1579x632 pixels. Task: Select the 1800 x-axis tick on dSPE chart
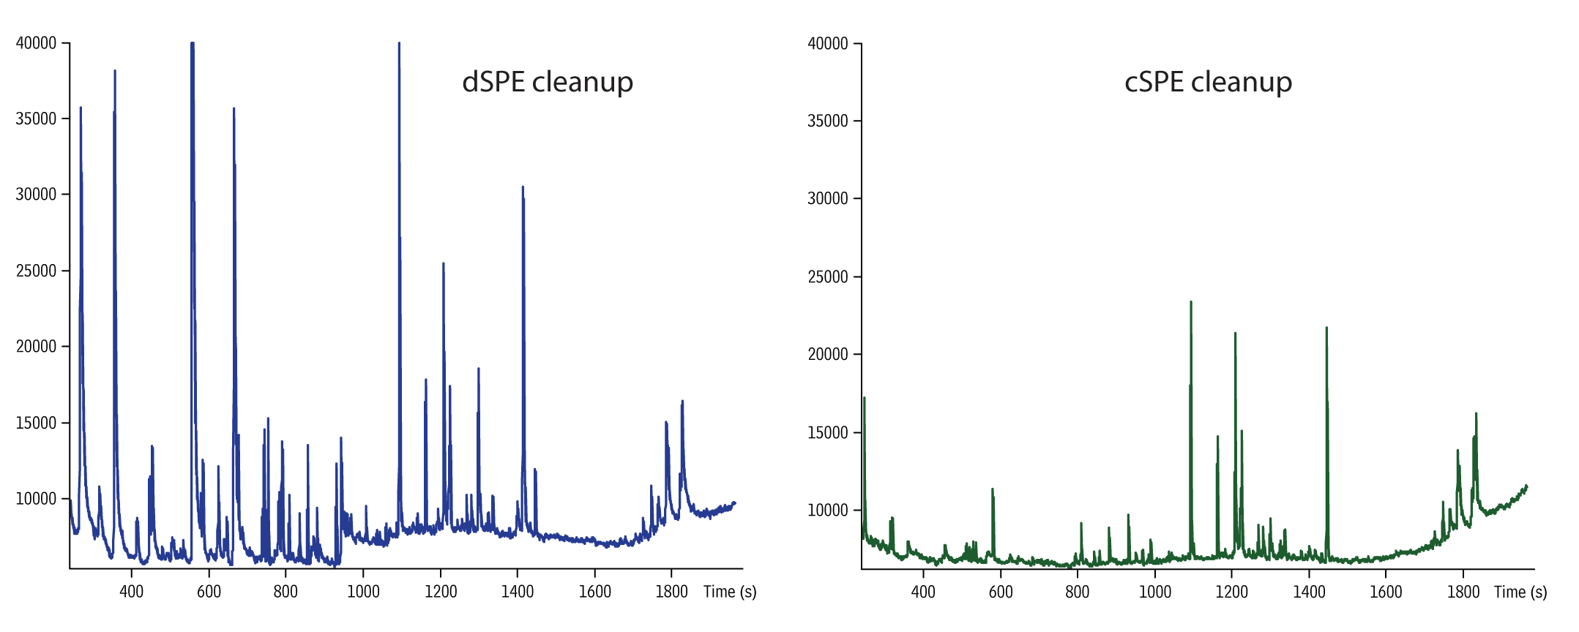point(671,592)
